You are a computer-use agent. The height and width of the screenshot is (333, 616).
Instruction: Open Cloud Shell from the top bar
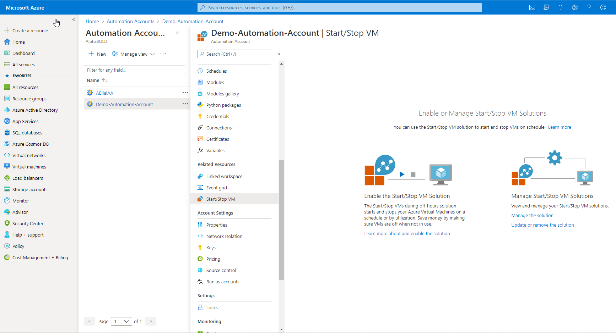[x=532, y=7]
